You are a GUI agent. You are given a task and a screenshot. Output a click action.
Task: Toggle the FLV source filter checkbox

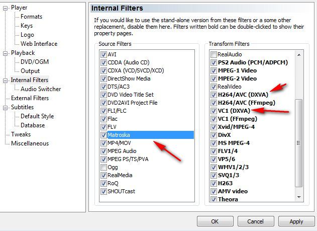pyautogui.click(x=103, y=127)
